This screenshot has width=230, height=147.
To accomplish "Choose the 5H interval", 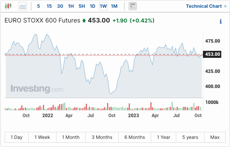I will click(x=82, y=6).
